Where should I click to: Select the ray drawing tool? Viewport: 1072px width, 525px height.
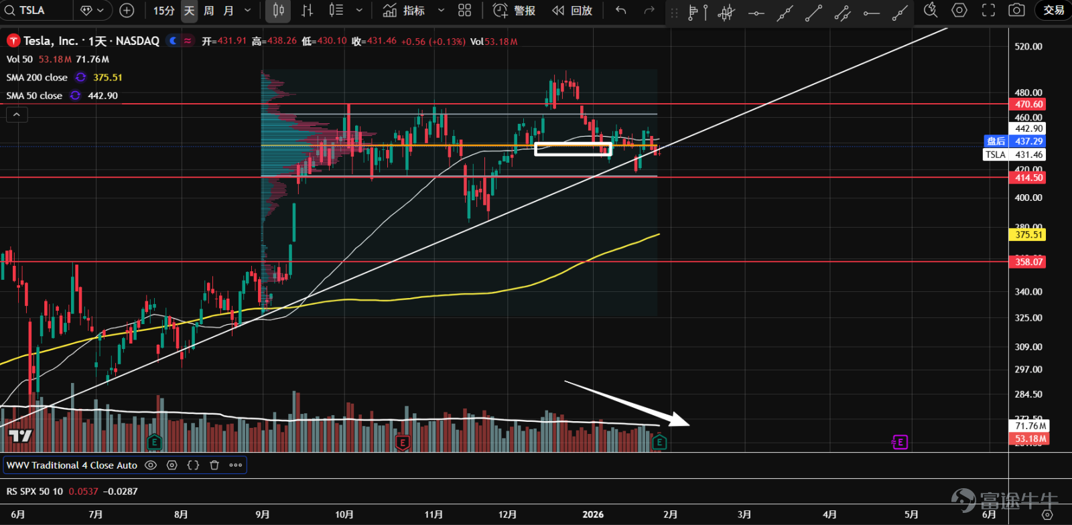900,12
